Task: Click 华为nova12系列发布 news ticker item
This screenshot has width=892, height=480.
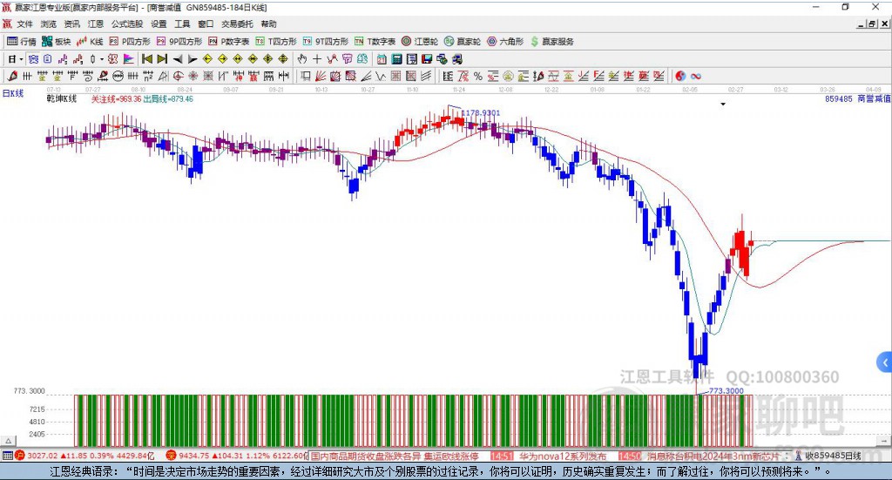Action: point(564,456)
